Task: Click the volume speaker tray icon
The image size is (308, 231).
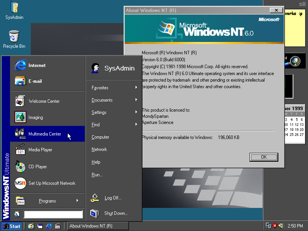Action: click(x=281, y=226)
